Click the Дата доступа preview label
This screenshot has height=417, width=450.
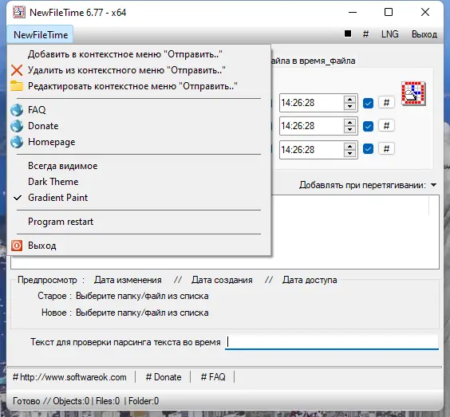[x=310, y=280]
